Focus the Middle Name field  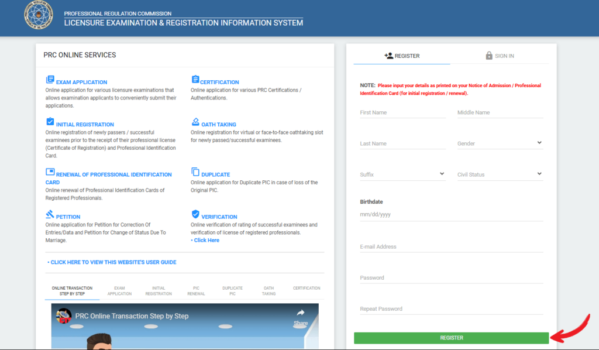coord(500,112)
